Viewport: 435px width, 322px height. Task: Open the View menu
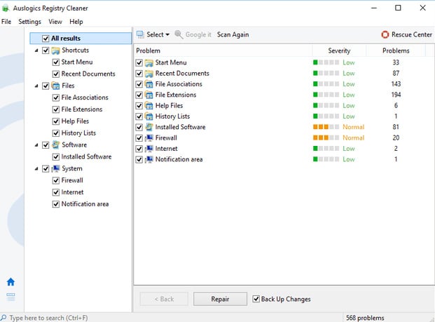tap(55, 22)
